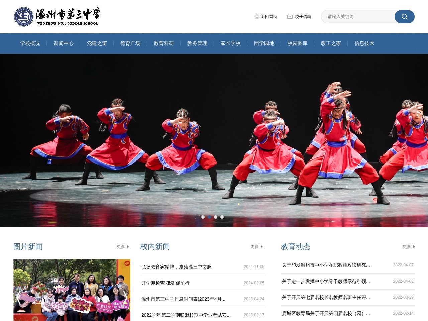Image resolution: width=428 pixels, height=321 pixels.
Task: Open the 家长学校 menu
Action: [231, 43]
